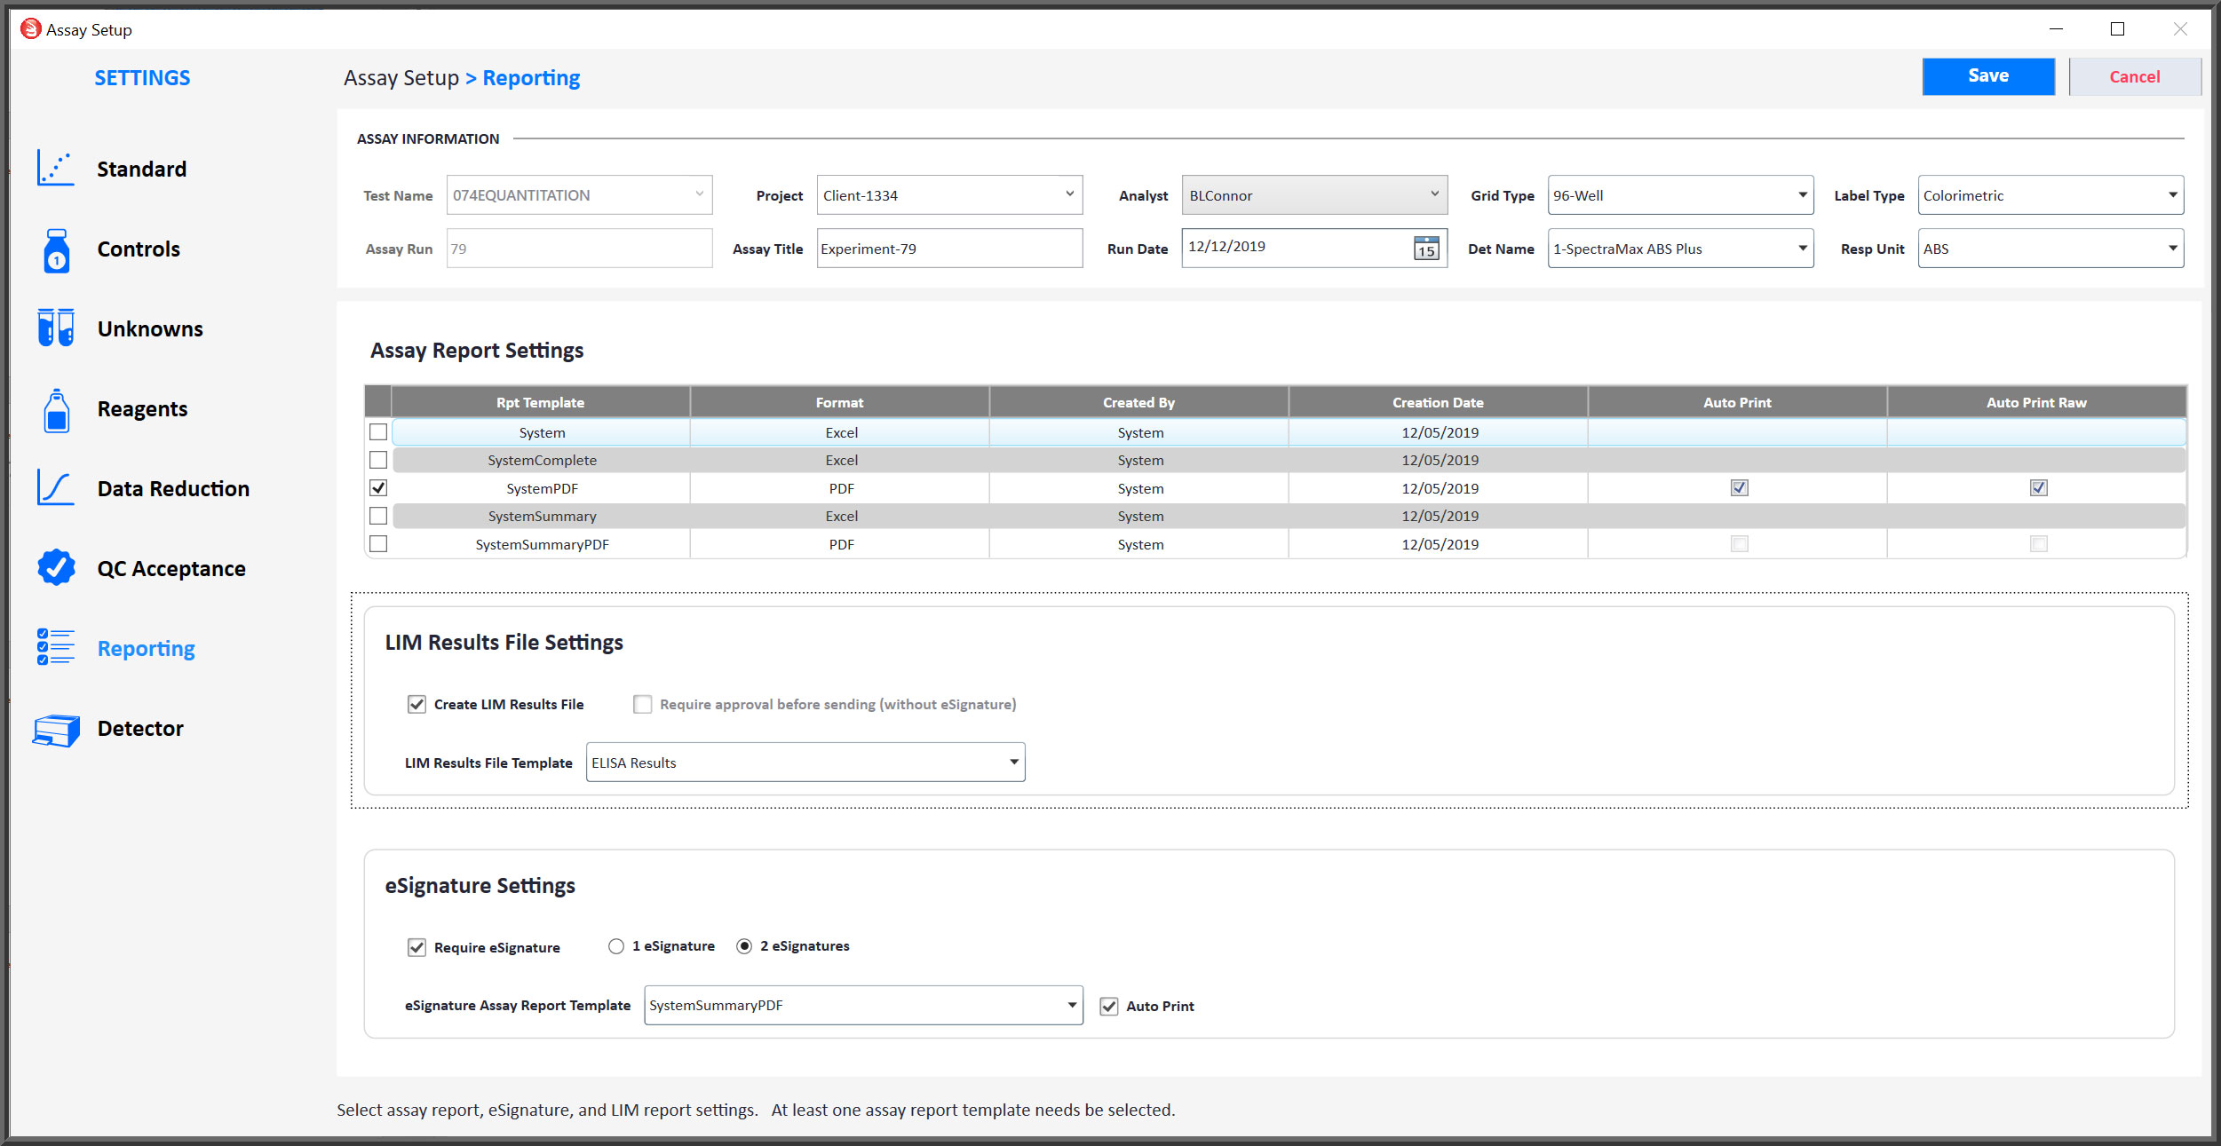This screenshot has width=2221, height=1146.
Task: Uncheck the SystemPDF report template row
Action: (378, 488)
